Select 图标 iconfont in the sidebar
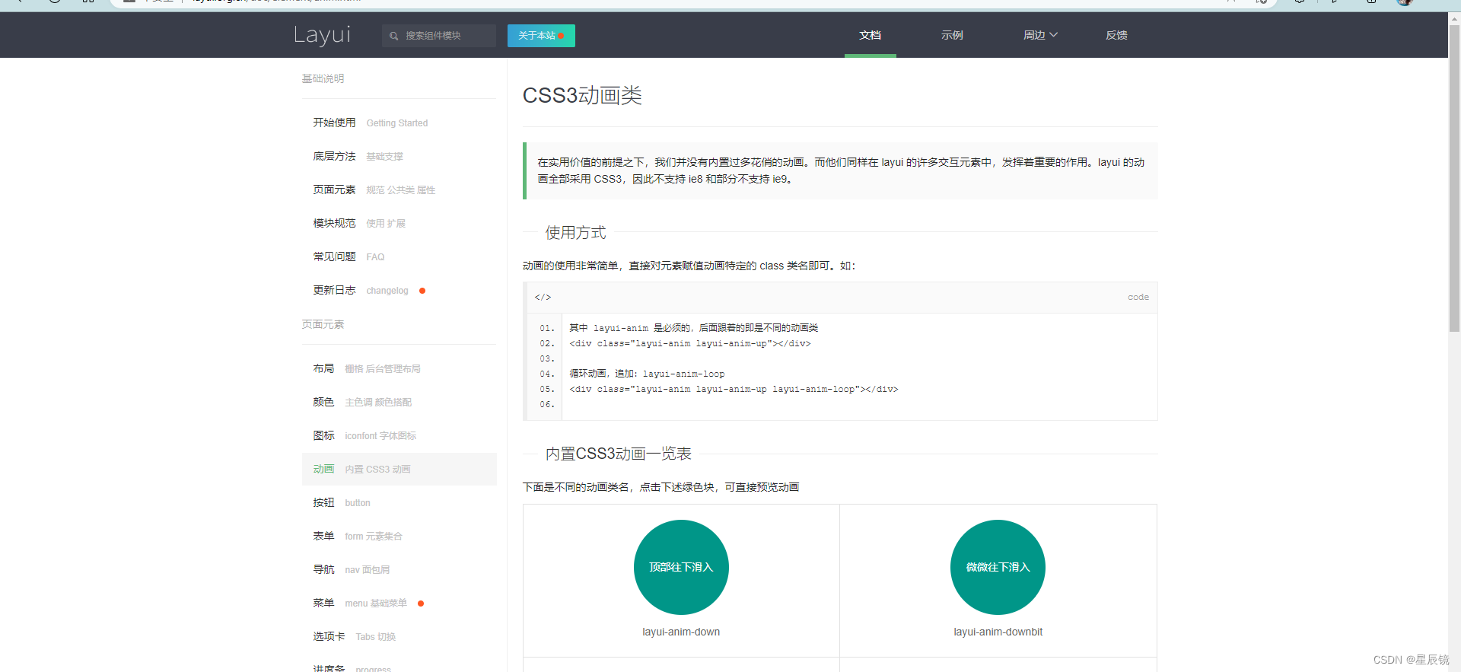1461x672 pixels. click(x=399, y=435)
